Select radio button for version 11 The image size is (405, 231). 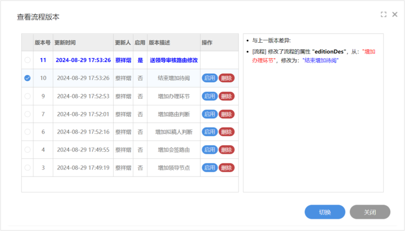coord(27,60)
